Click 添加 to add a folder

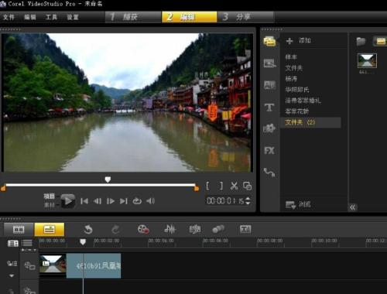(x=299, y=40)
